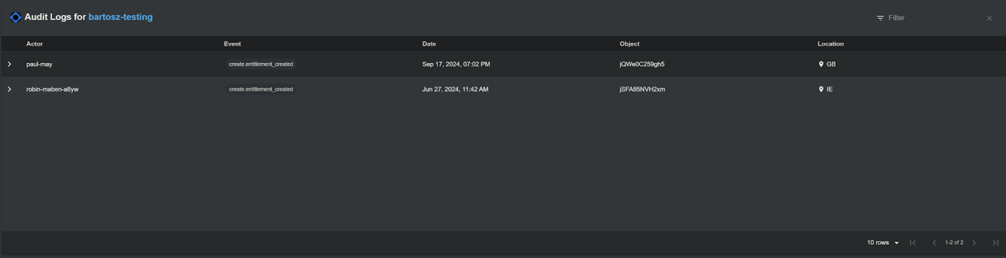The image size is (1006, 258).
Task: Click the GB location pin icon
Action: [x=821, y=64]
